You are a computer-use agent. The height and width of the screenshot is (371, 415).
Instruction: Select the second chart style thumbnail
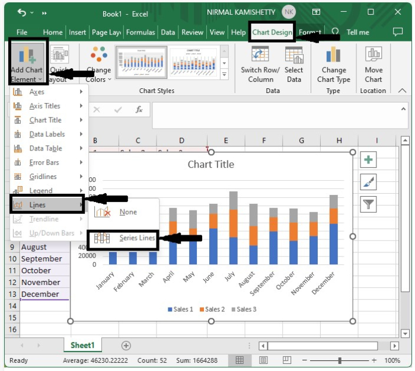193,62
